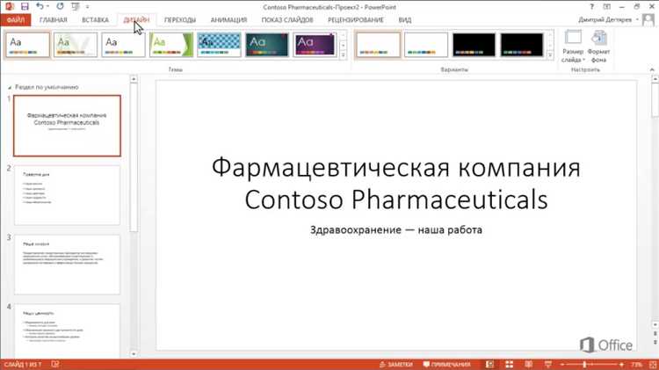659x370 pixels.
Task: Go to previous slide double-arrow button
Action: tap(655, 334)
